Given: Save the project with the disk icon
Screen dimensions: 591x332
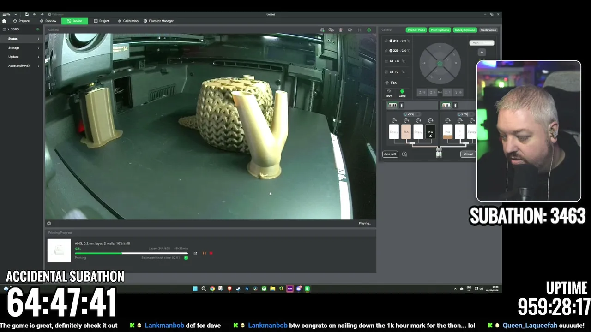Looking at the screenshot, I should 26,14.
